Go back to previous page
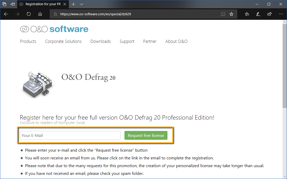The width and height of the screenshot is (287, 179). pyautogui.click(x=6, y=14)
